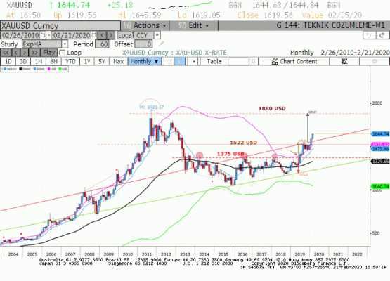This screenshot has width=390, height=281.
Task: Click the Period input field
Action: 102,44
